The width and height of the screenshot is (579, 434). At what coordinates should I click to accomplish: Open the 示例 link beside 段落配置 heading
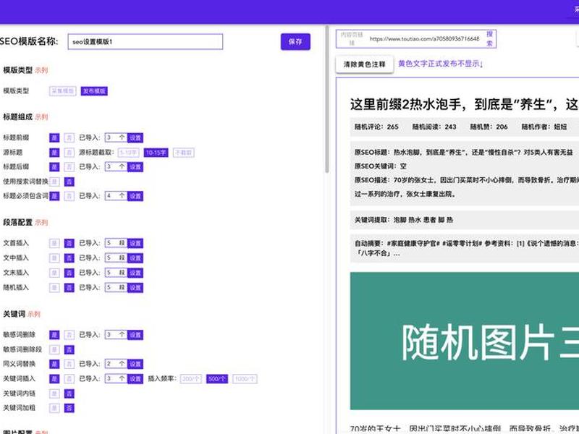pyautogui.click(x=41, y=223)
